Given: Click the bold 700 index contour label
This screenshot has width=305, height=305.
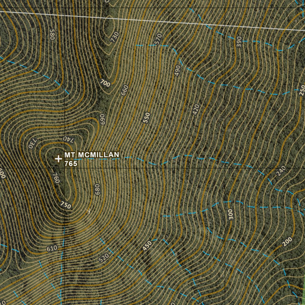Looking at the screenshot, I should pos(105,83).
